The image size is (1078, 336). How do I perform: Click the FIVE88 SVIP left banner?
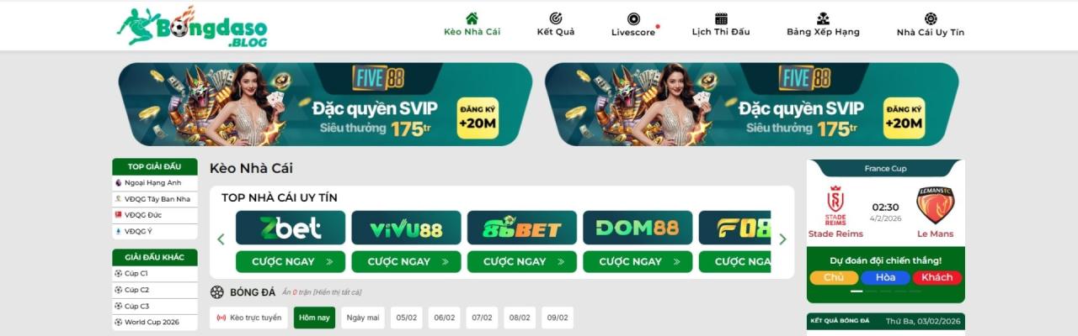(325, 104)
